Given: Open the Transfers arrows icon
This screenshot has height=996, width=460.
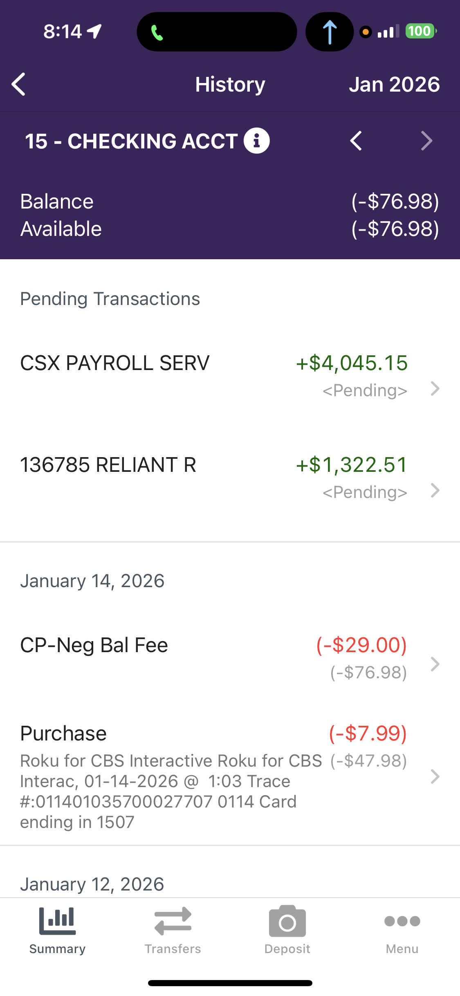Looking at the screenshot, I should point(173,922).
